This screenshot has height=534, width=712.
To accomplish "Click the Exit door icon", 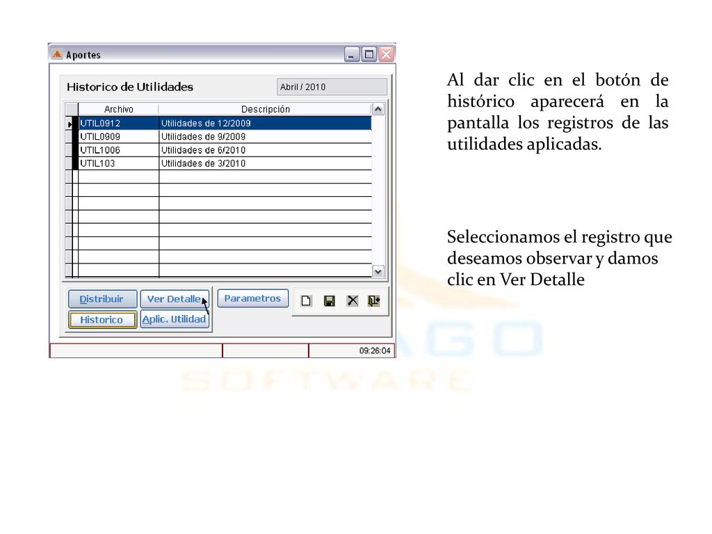I will [373, 300].
